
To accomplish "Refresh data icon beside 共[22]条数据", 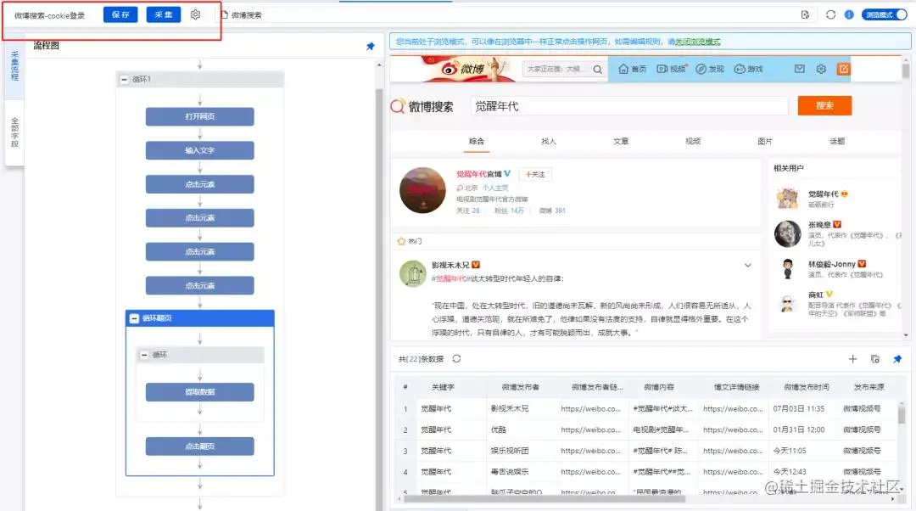I will (456, 358).
